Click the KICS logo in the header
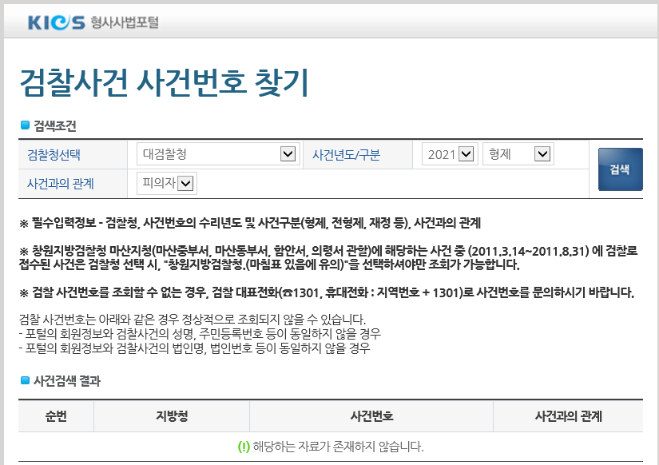 click(x=56, y=22)
